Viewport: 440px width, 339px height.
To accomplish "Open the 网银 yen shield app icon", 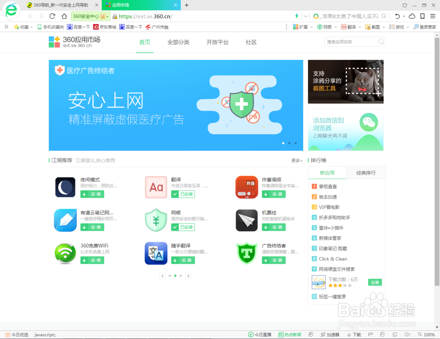I will (x=156, y=220).
